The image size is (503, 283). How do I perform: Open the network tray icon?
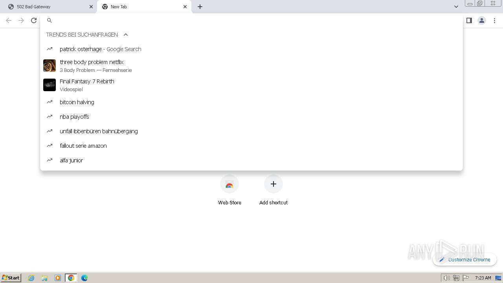click(x=456, y=278)
